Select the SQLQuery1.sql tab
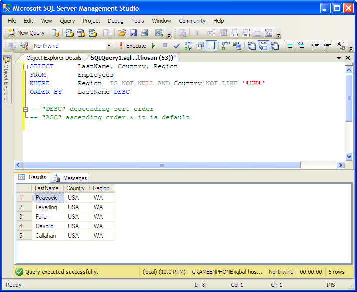 point(133,58)
